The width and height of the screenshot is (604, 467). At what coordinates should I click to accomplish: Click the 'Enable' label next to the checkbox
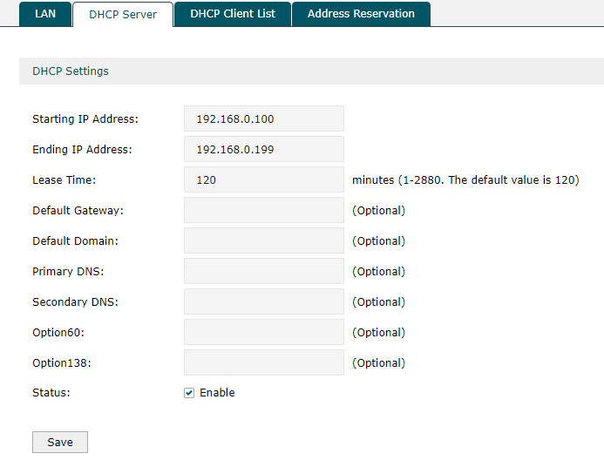[217, 393]
